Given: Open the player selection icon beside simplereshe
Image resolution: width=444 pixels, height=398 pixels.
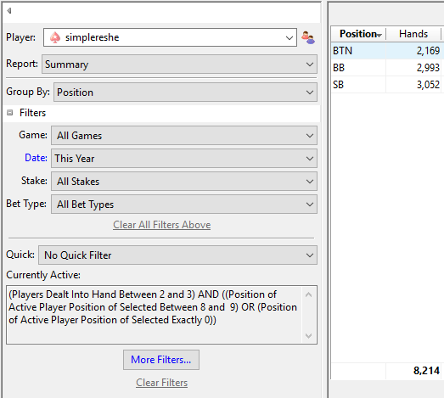Looking at the screenshot, I should [x=308, y=37].
